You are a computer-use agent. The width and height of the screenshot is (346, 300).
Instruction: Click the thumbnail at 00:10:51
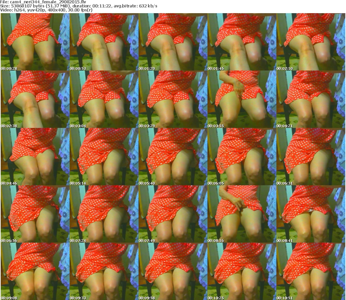tap(311, 271)
